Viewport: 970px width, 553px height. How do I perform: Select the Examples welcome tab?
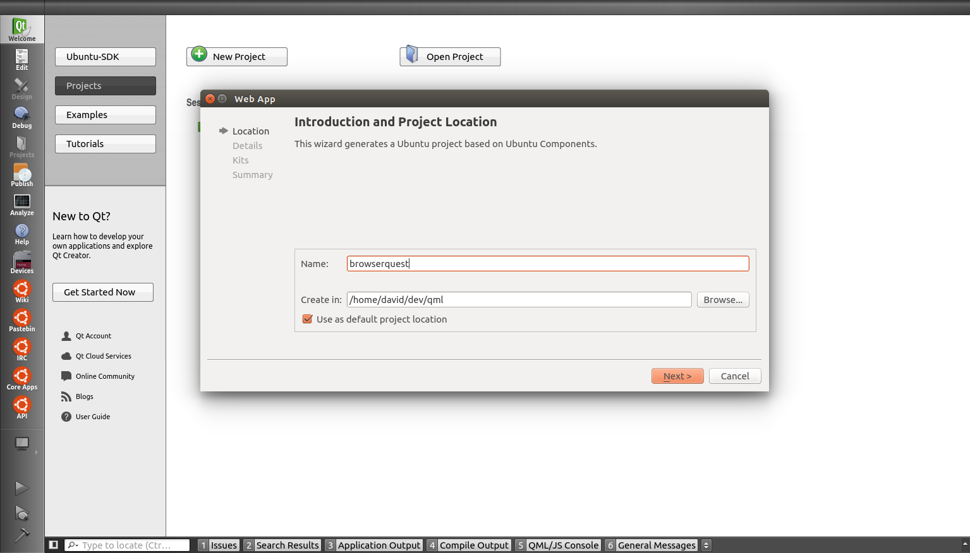tap(106, 115)
